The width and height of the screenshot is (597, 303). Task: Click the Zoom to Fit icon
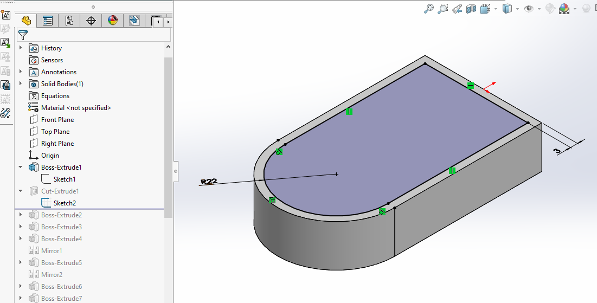(429, 9)
